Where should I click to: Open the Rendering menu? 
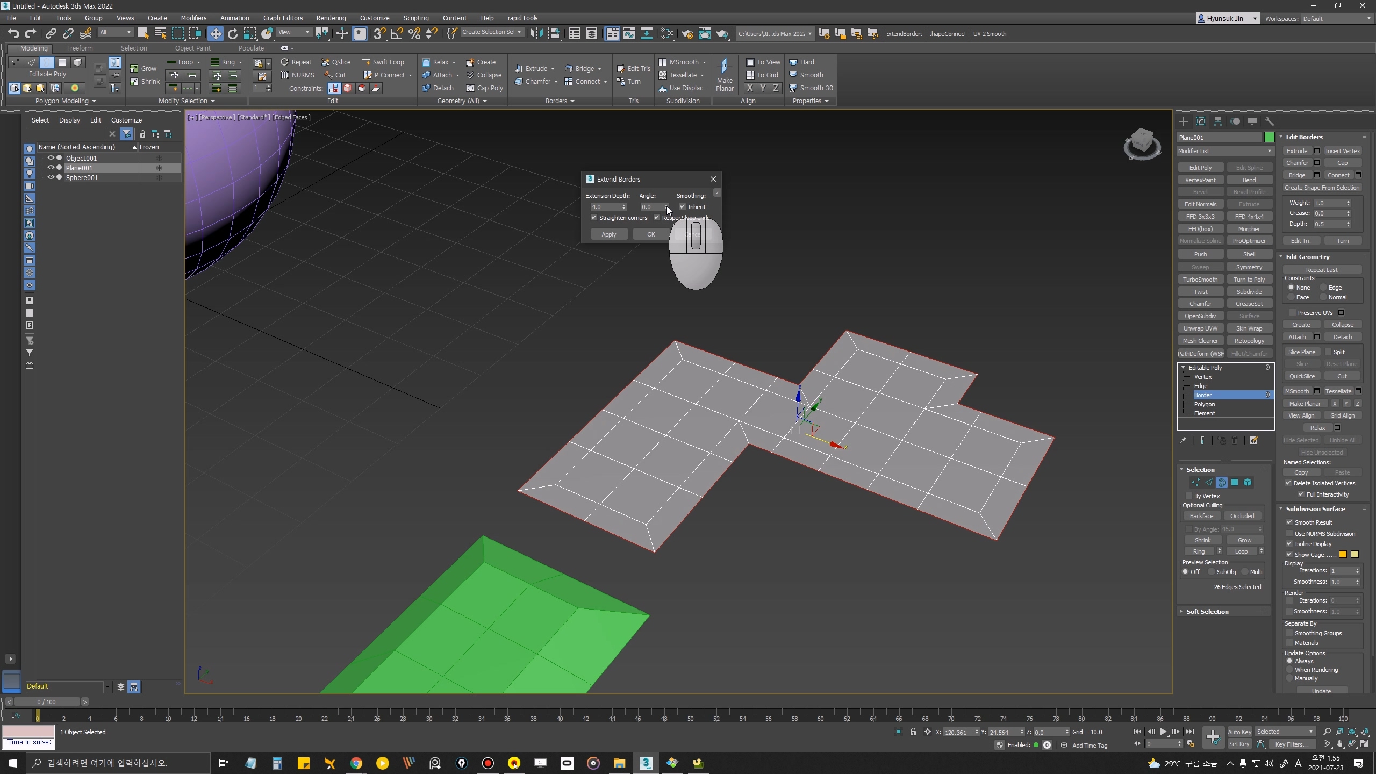pos(331,18)
